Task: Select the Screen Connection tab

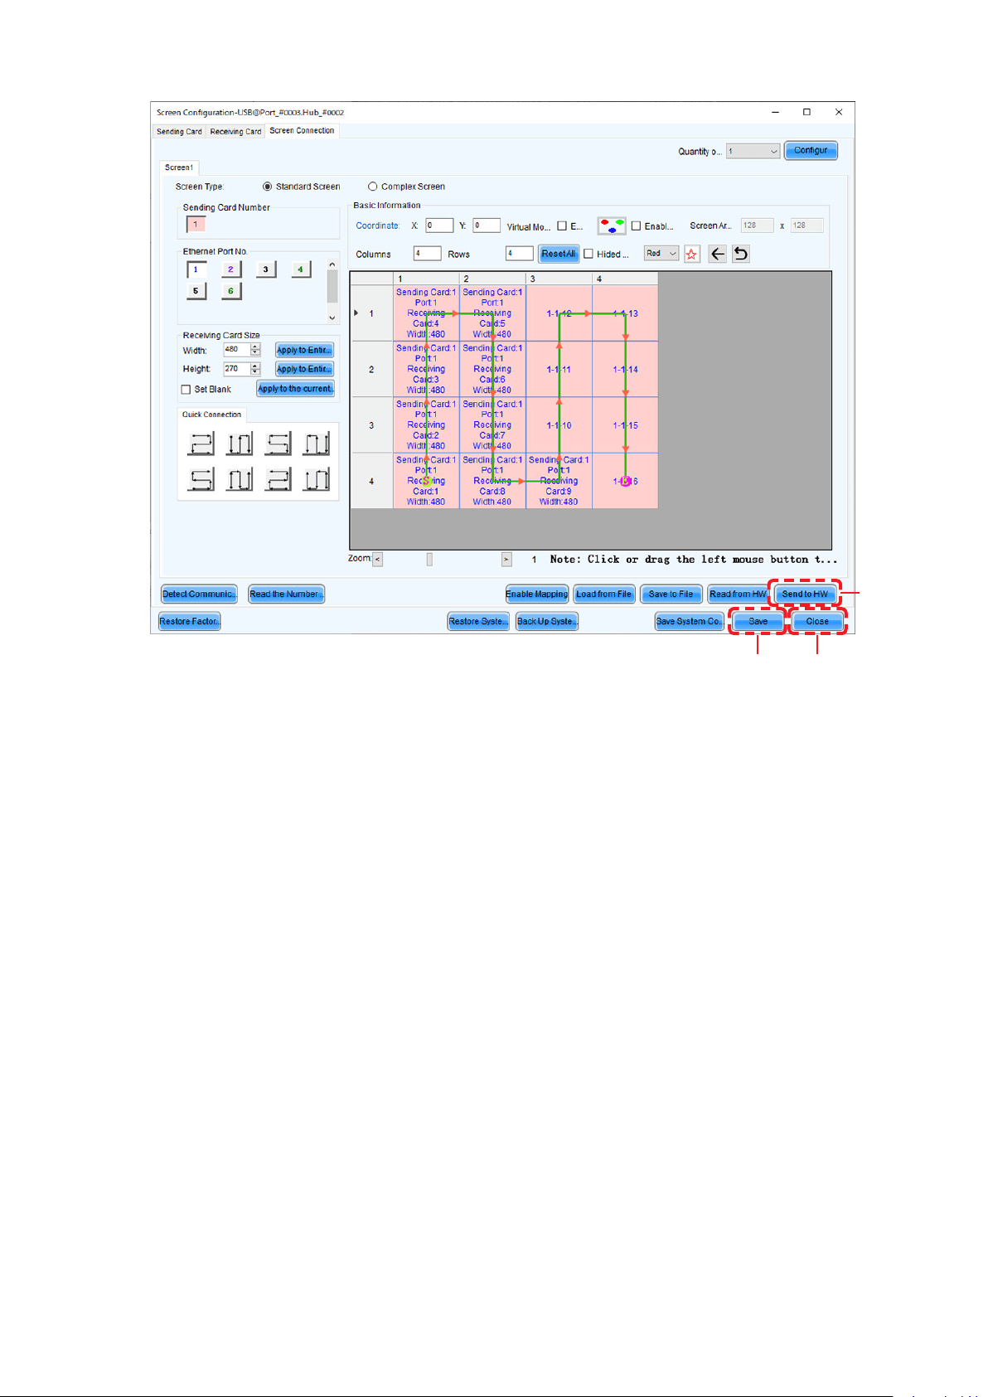Action: (x=302, y=131)
